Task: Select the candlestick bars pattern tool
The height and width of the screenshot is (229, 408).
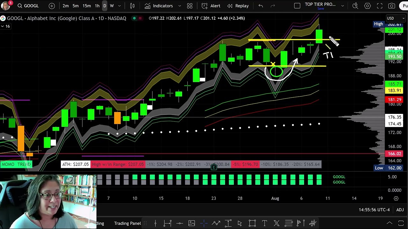Action: pos(313,223)
